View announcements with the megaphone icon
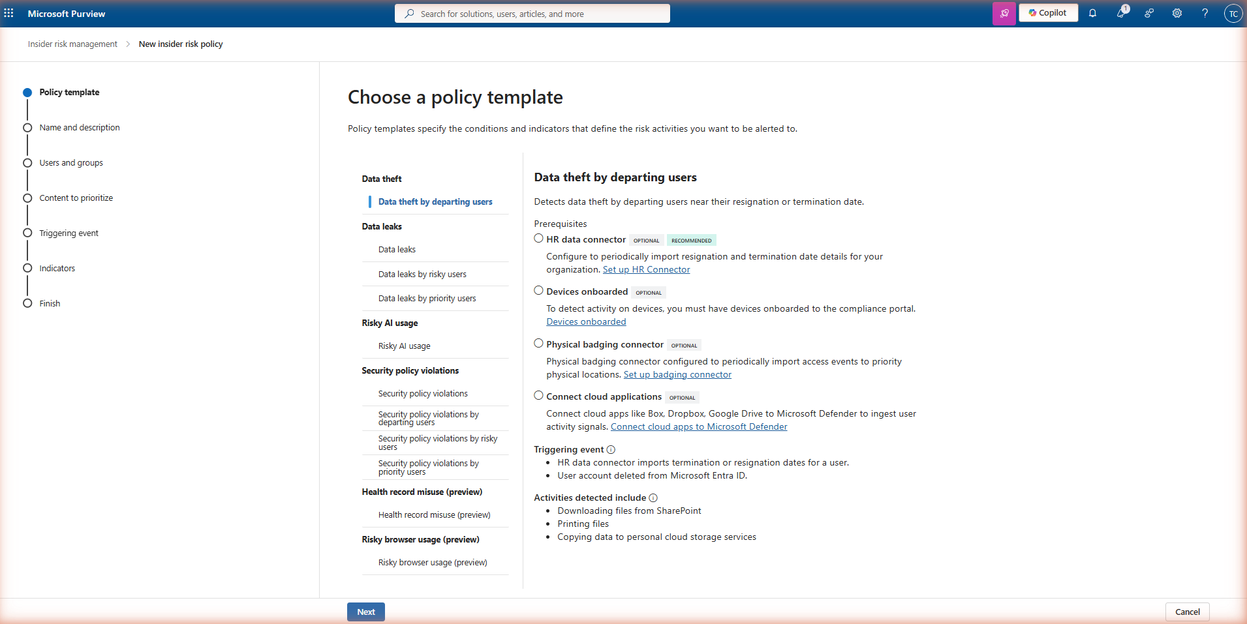 coord(1122,14)
